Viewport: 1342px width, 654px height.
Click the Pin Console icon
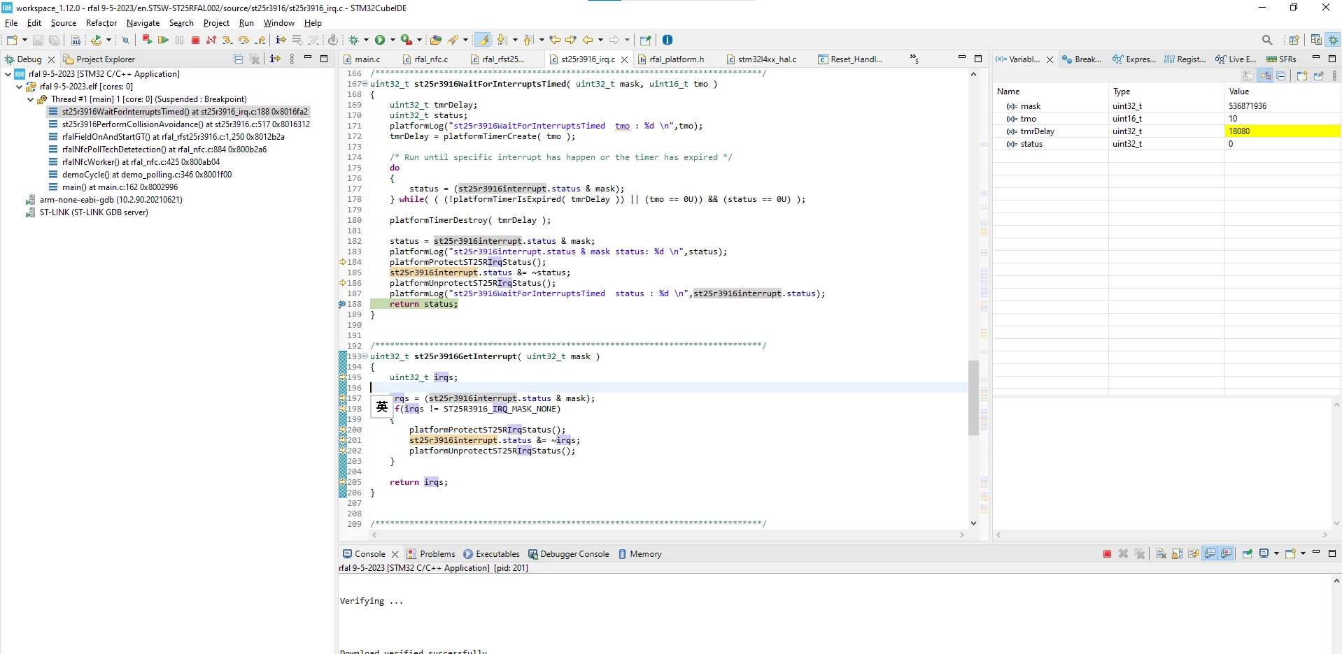click(x=1247, y=553)
